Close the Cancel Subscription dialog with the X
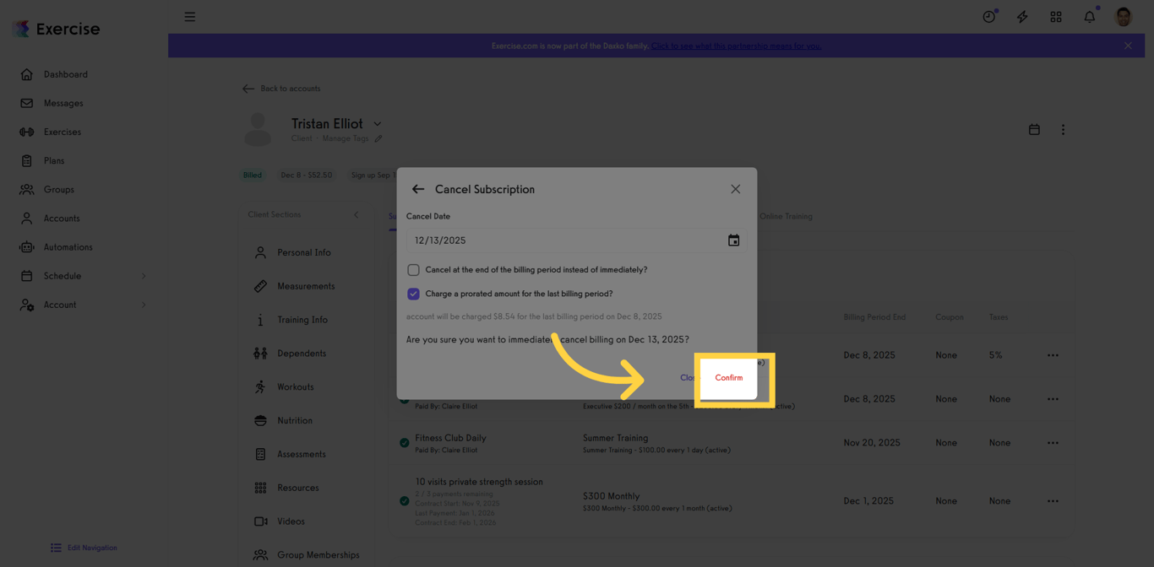The height and width of the screenshot is (567, 1154). click(x=735, y=189)
